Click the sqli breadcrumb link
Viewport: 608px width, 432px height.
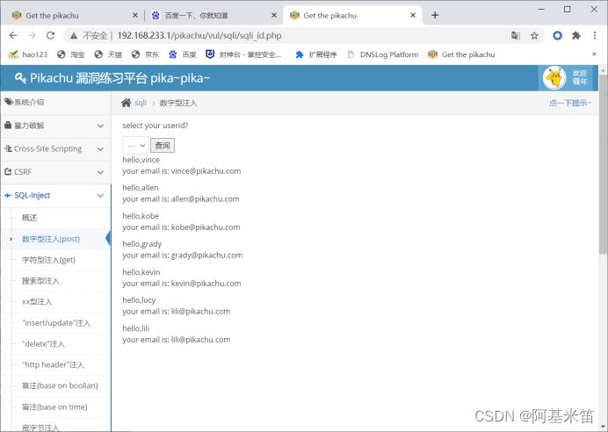click(x=141, y=103)
